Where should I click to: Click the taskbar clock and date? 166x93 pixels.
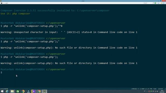[162, 91]
